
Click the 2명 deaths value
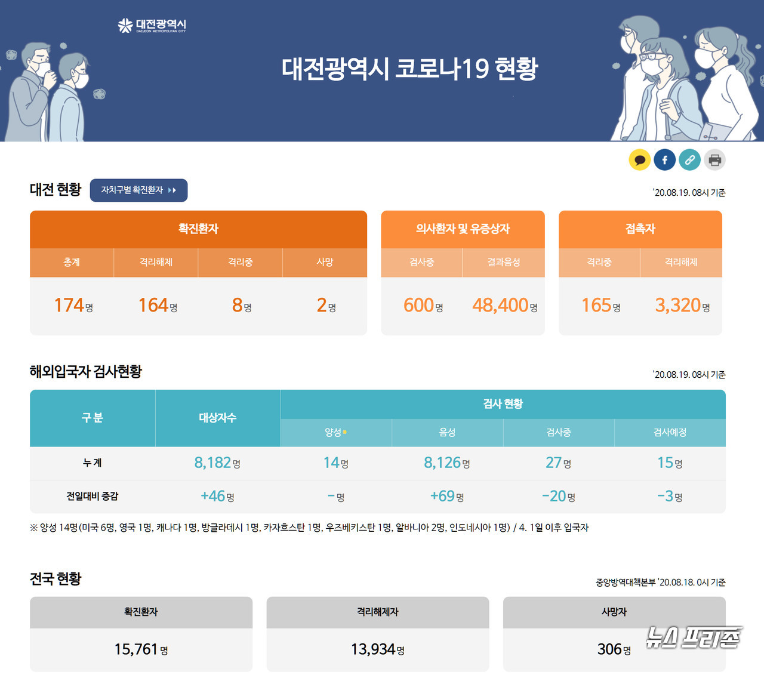point(326,306)
